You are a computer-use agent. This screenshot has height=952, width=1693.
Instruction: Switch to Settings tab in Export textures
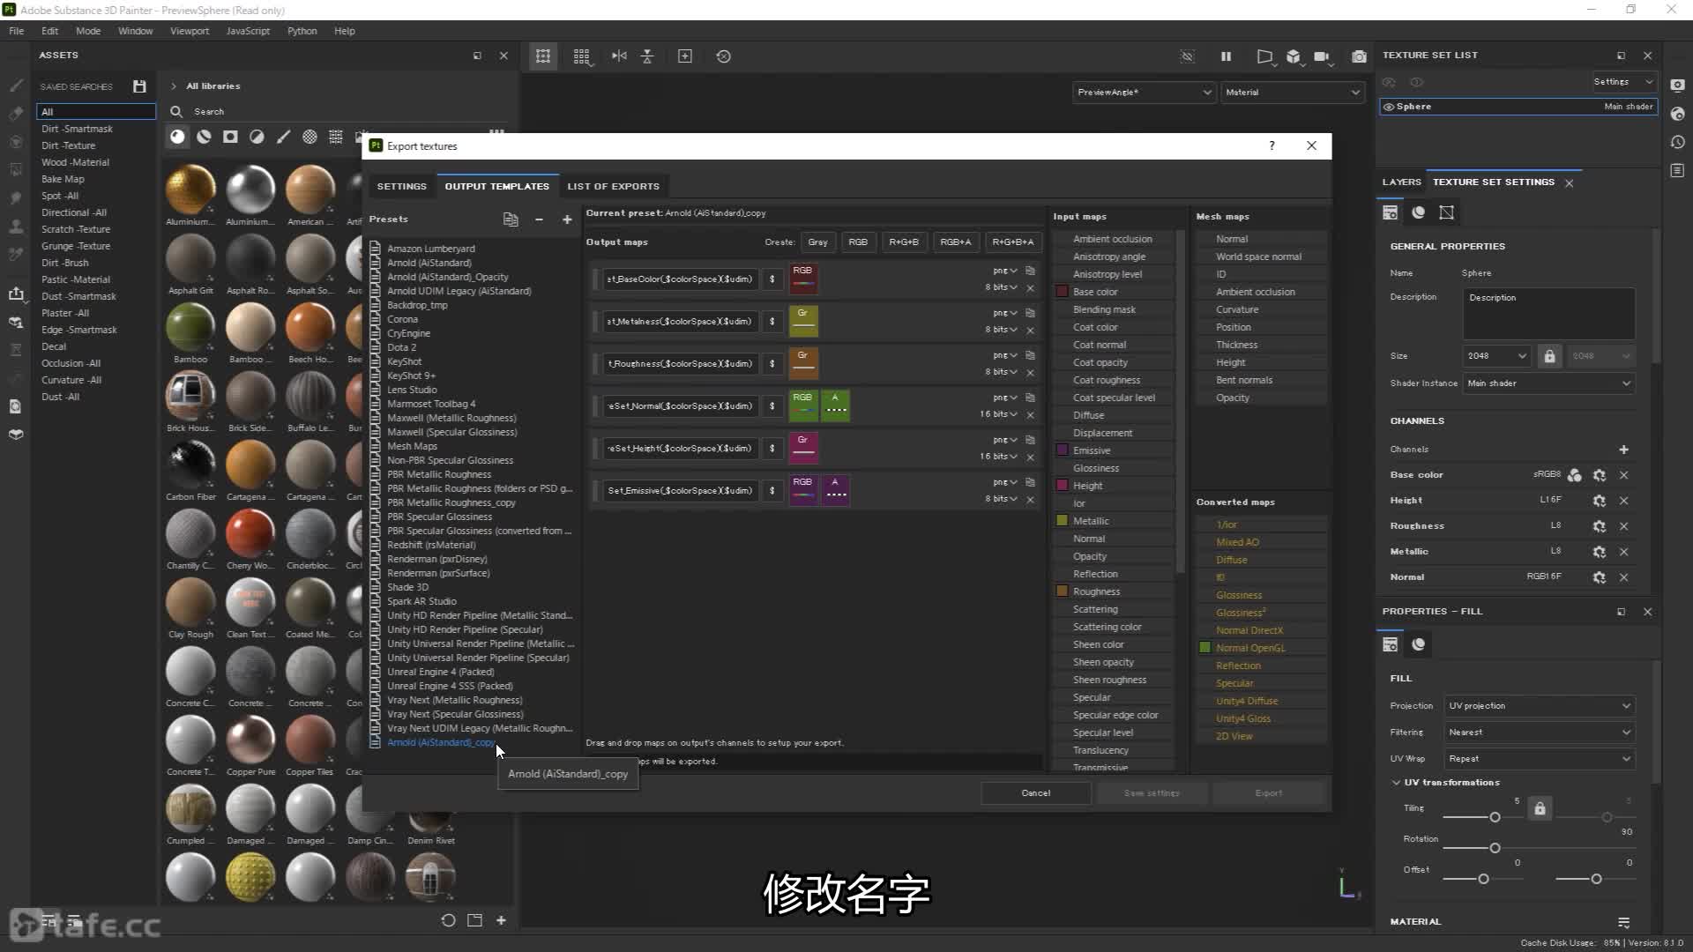tap(401, 187)
